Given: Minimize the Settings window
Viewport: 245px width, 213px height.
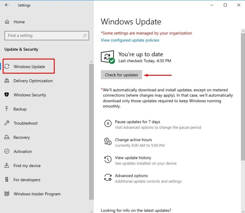Looking at the screenshot, I should [212, 5].
